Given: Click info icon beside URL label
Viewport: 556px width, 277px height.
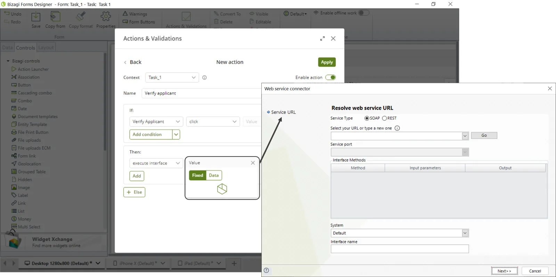Looking at the screenshot, I should (x=397, y=128).
